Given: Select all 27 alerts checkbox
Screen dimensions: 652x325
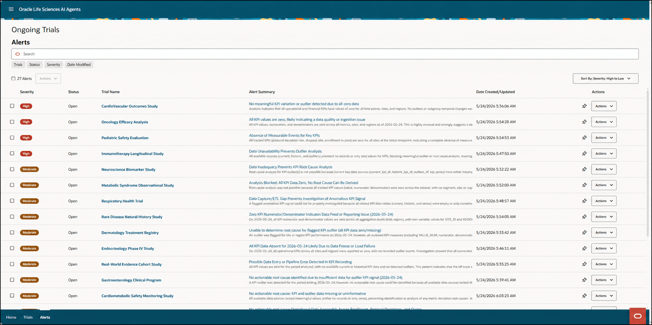Looking at the screenshot, I should click(x=14, y=79).
